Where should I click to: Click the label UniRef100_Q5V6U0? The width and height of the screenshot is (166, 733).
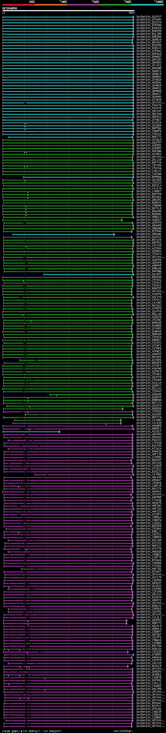(x=149, y=437)
